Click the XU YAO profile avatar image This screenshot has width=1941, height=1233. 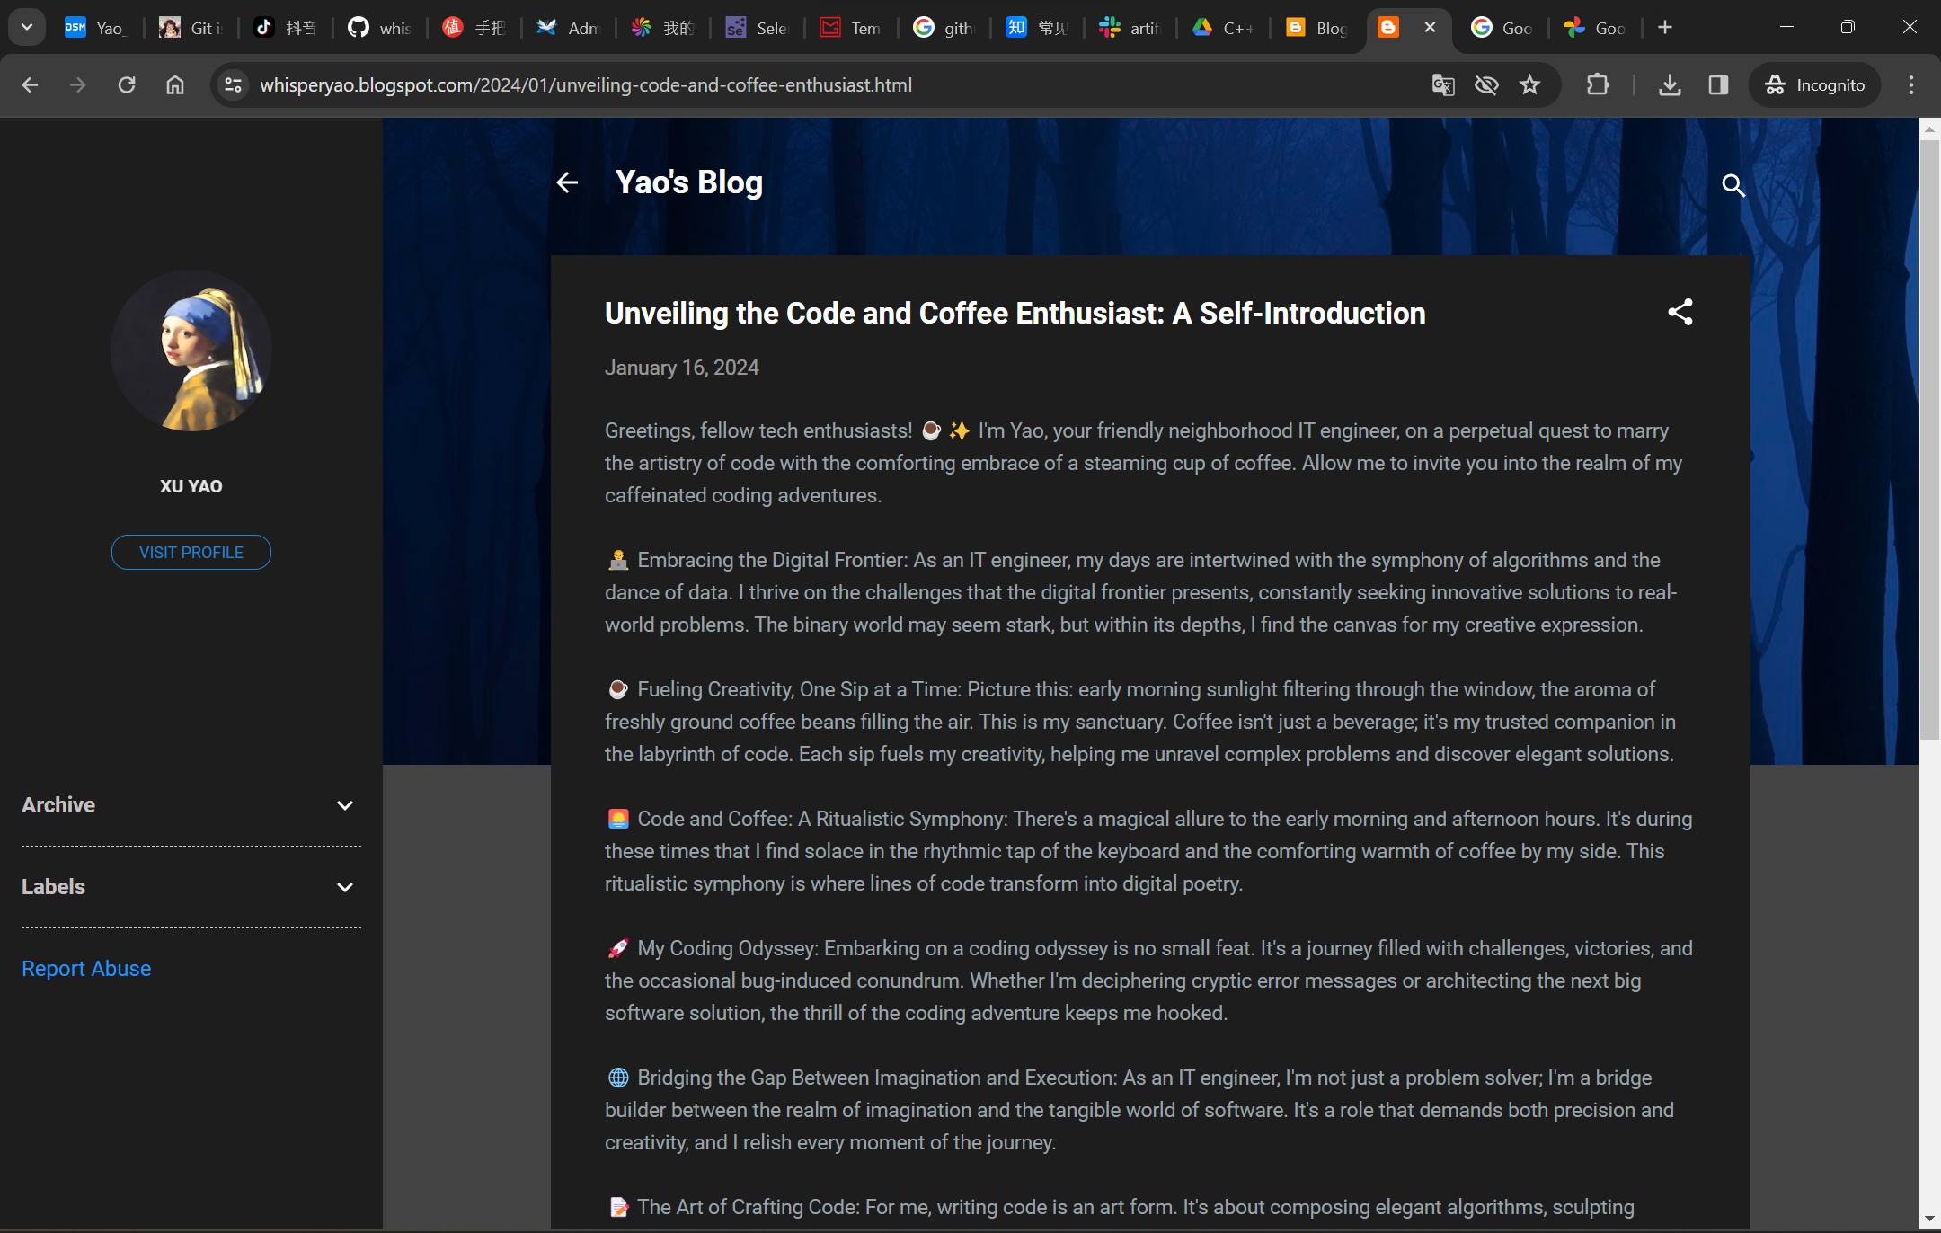191,351
